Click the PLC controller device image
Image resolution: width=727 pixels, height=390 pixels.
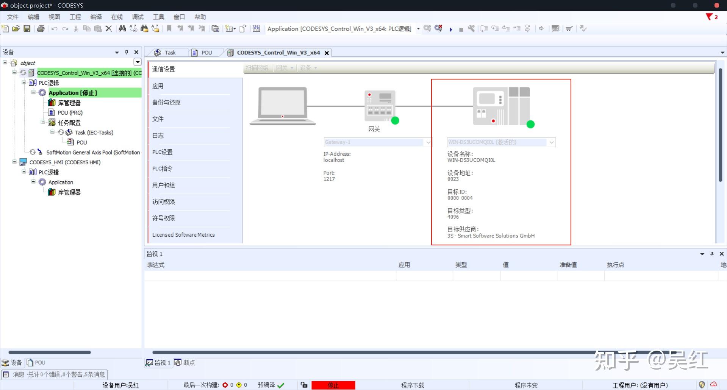[x=502, y=106]
